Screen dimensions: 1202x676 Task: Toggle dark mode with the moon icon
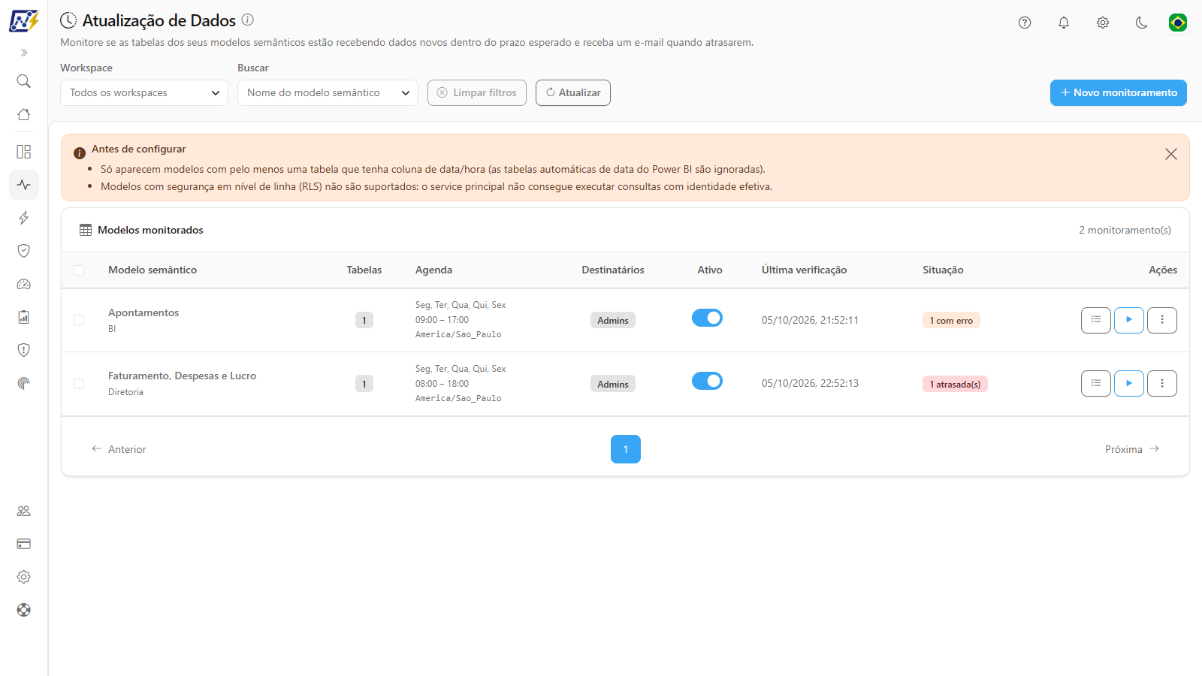(1142, 23)
